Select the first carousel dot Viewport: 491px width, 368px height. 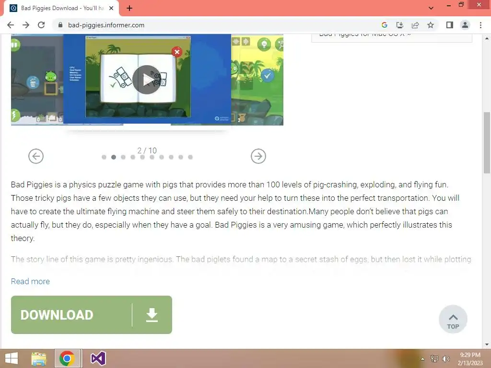[104, 157]
